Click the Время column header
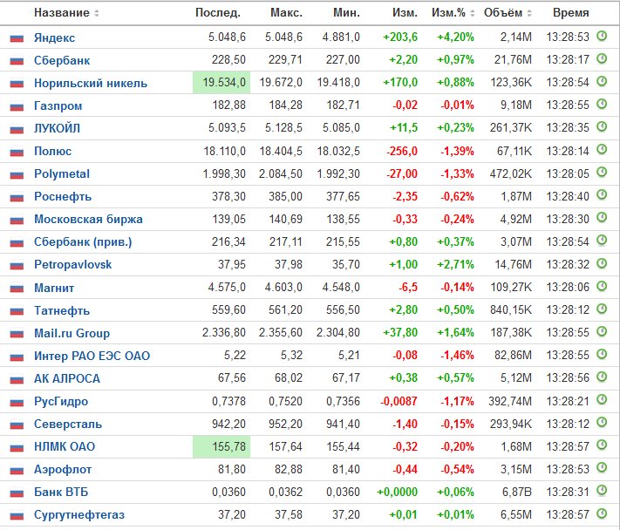 pos(571,13)
